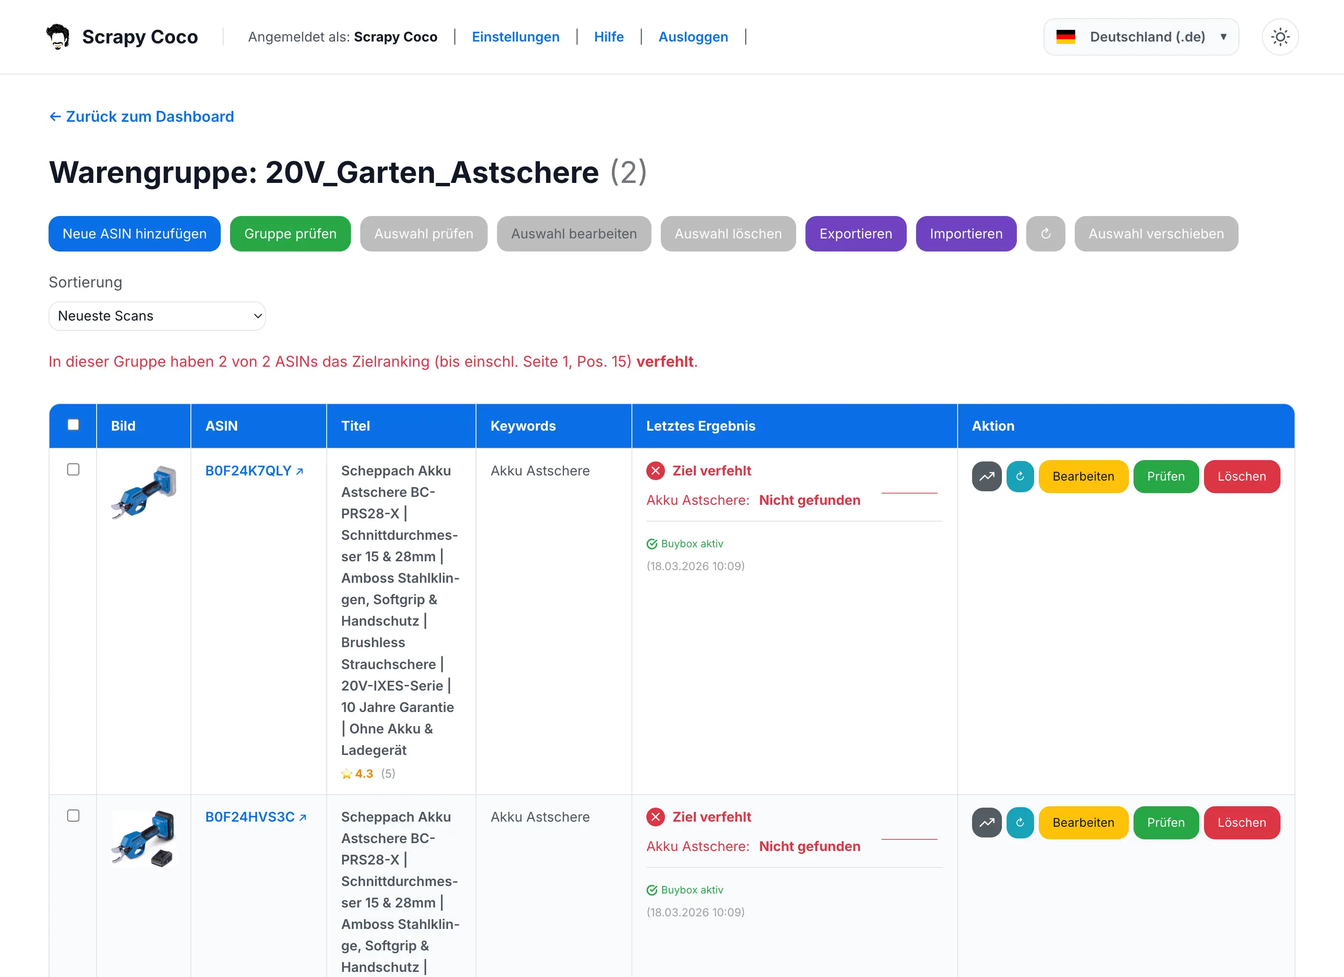Click the group count (2) in the heading
The width and height of the screenshot is (1344, 977).
click(x=629, y=173)
